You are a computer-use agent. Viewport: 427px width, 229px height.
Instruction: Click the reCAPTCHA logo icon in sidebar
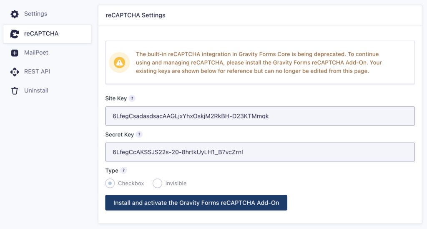[x=15, y=34]
